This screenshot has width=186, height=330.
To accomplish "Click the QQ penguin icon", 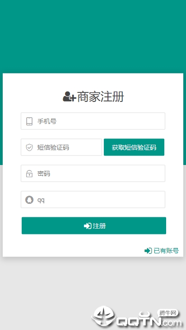I will 29,200.
